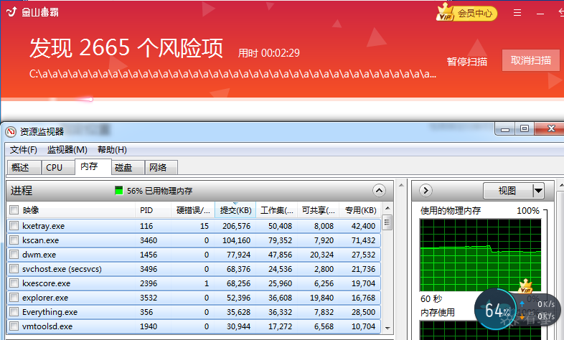Sort by the PID column header
Screen dimensions: 564x340
point(154,210)
